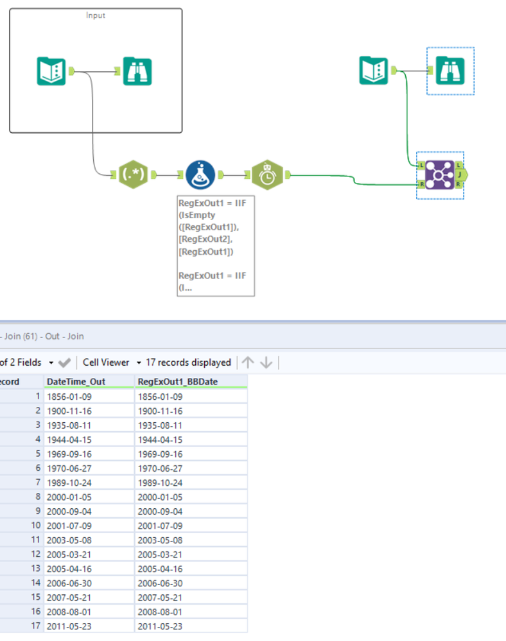Select the top-right Browse tool
Image resolution: width=506 pixels, height=641 pixels.
coord(450,71)
